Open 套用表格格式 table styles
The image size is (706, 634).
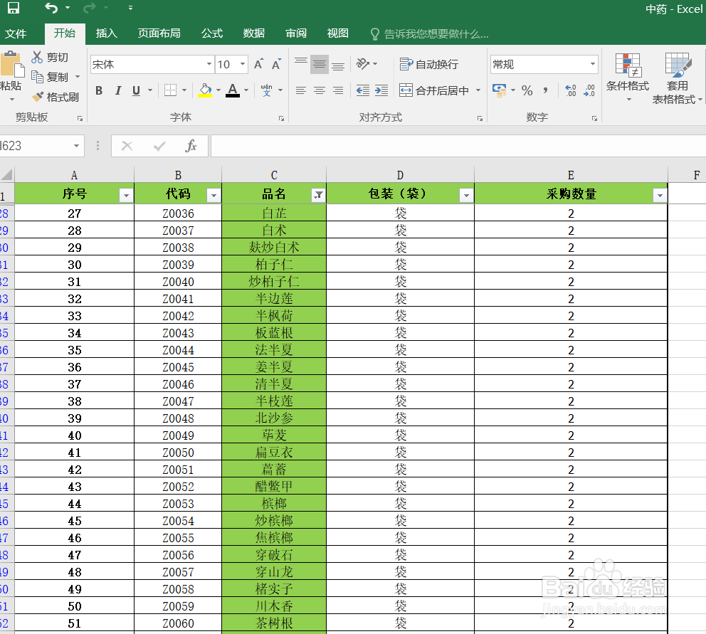(x=678, y=78)
